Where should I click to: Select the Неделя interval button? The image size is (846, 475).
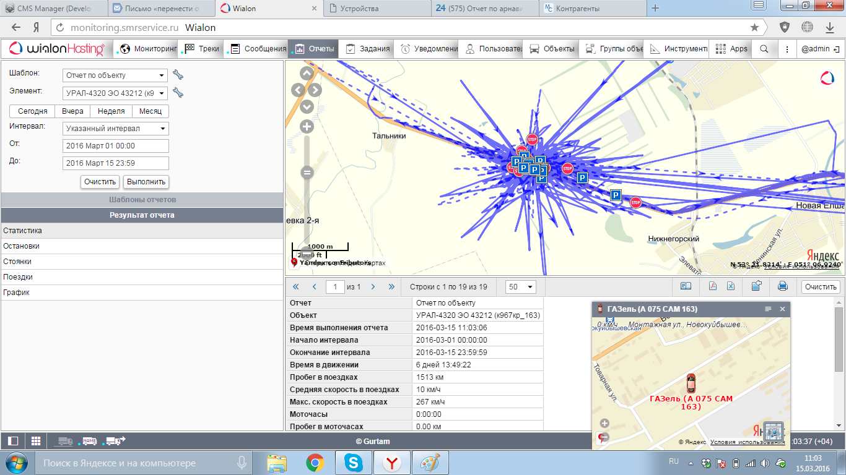click(111, 111)
